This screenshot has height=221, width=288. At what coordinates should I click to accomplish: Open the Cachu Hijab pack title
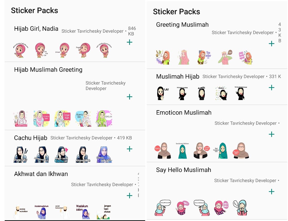click(31, 138)
